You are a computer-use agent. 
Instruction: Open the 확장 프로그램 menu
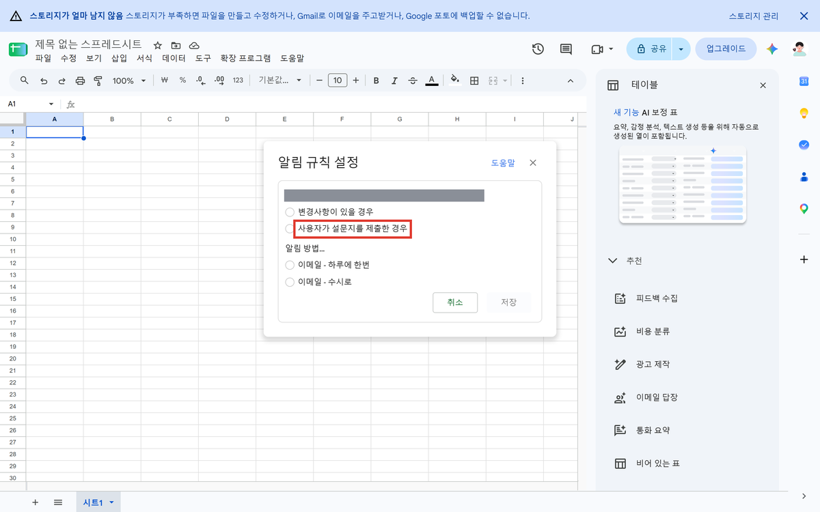click(245, 59)
